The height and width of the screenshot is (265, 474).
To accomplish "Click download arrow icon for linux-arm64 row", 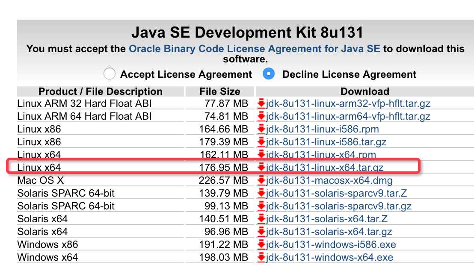I will coord(261,116).
